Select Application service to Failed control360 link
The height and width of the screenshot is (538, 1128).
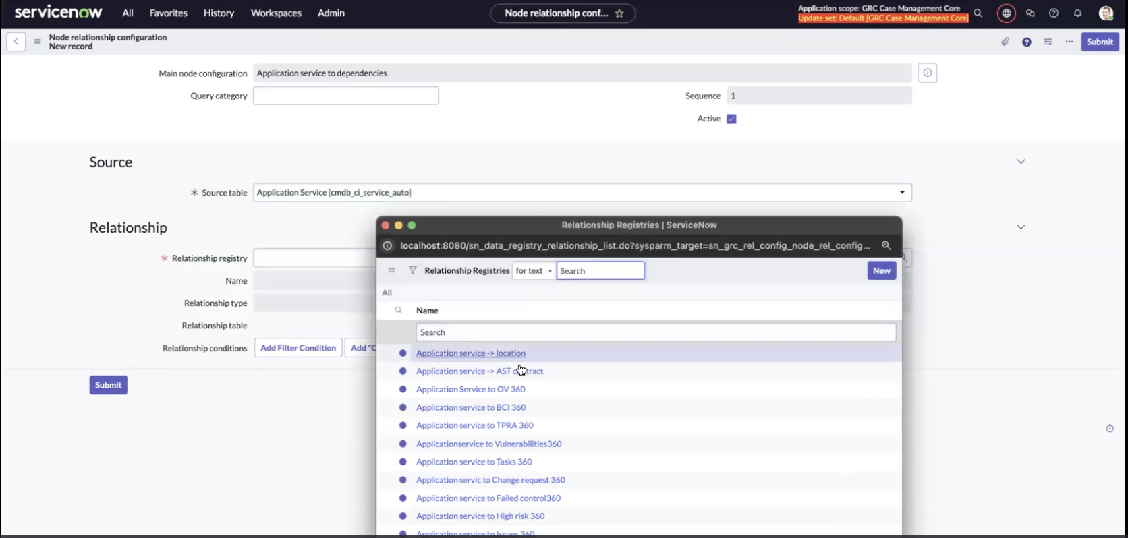click(x=488, y=499)
